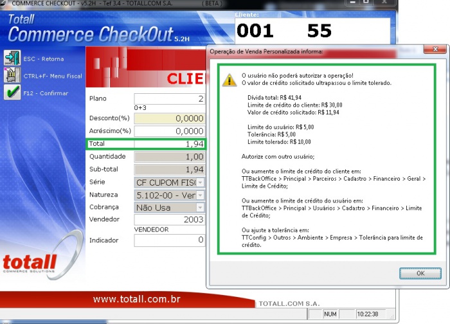Select the 'Tolerância: R$ 5,00' line
Screen dimensions: 450x324
(271, 134)
